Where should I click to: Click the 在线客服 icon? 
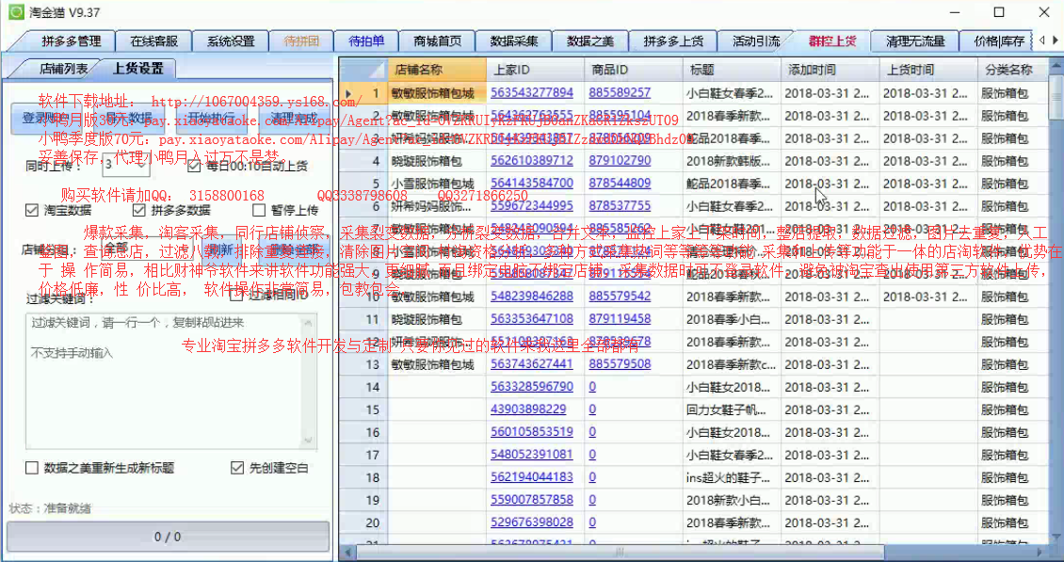(153, 40)
